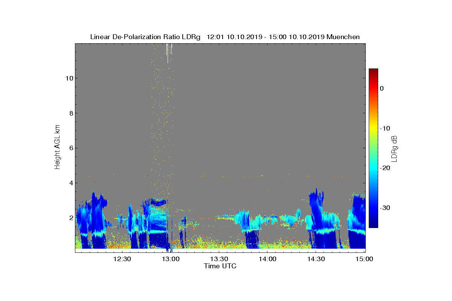452x301 pixels.
Task: Click the 13:00 time tick label
Action: point(171,259)
